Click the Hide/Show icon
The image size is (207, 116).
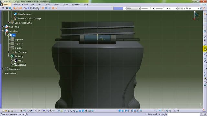pos(89,111)
